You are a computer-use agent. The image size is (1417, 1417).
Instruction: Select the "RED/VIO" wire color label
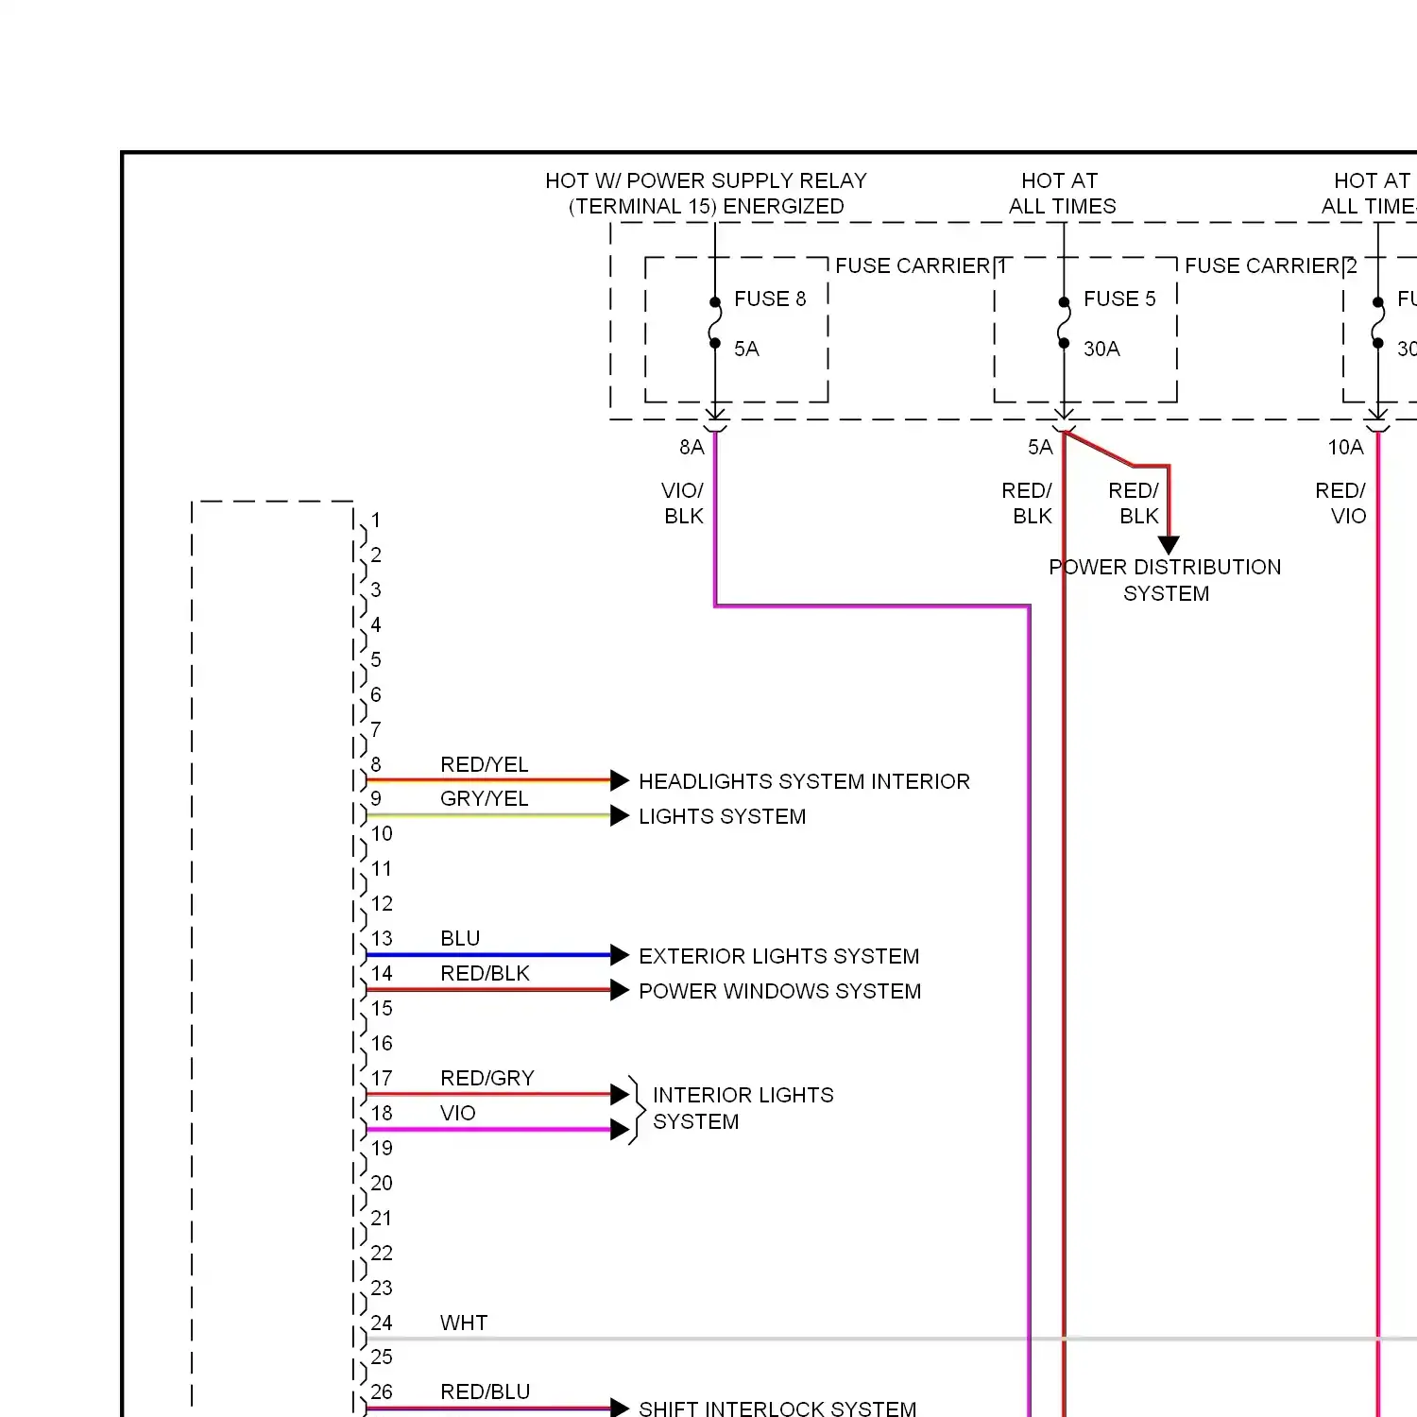[1340, 504]
